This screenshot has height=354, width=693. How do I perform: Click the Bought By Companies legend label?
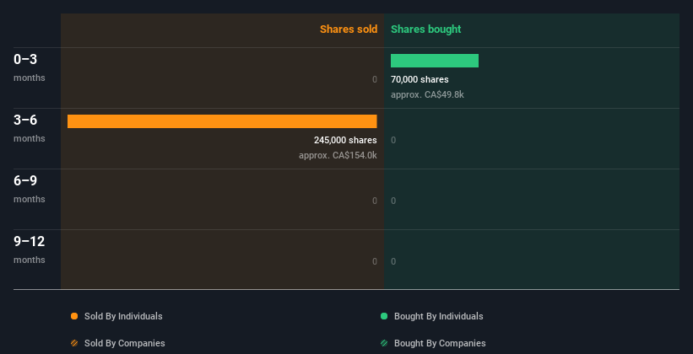coord(440,343)
